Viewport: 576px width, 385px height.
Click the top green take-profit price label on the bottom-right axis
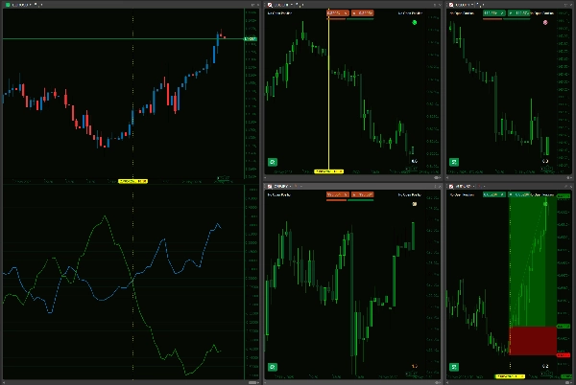tap(564, 196)
